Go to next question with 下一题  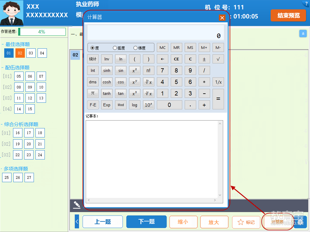(x=146, y=222)
